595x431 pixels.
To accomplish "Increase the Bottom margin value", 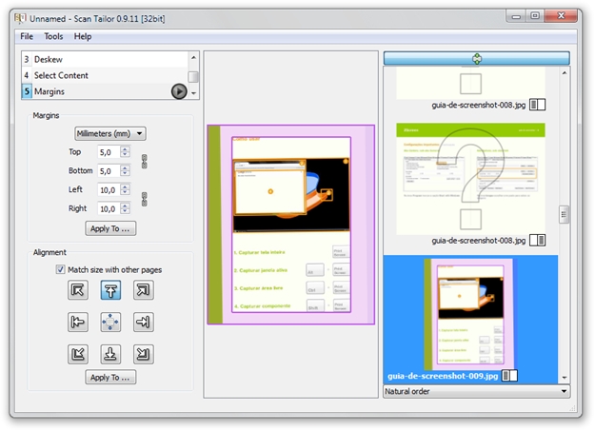I will click(x=125, y=168).
